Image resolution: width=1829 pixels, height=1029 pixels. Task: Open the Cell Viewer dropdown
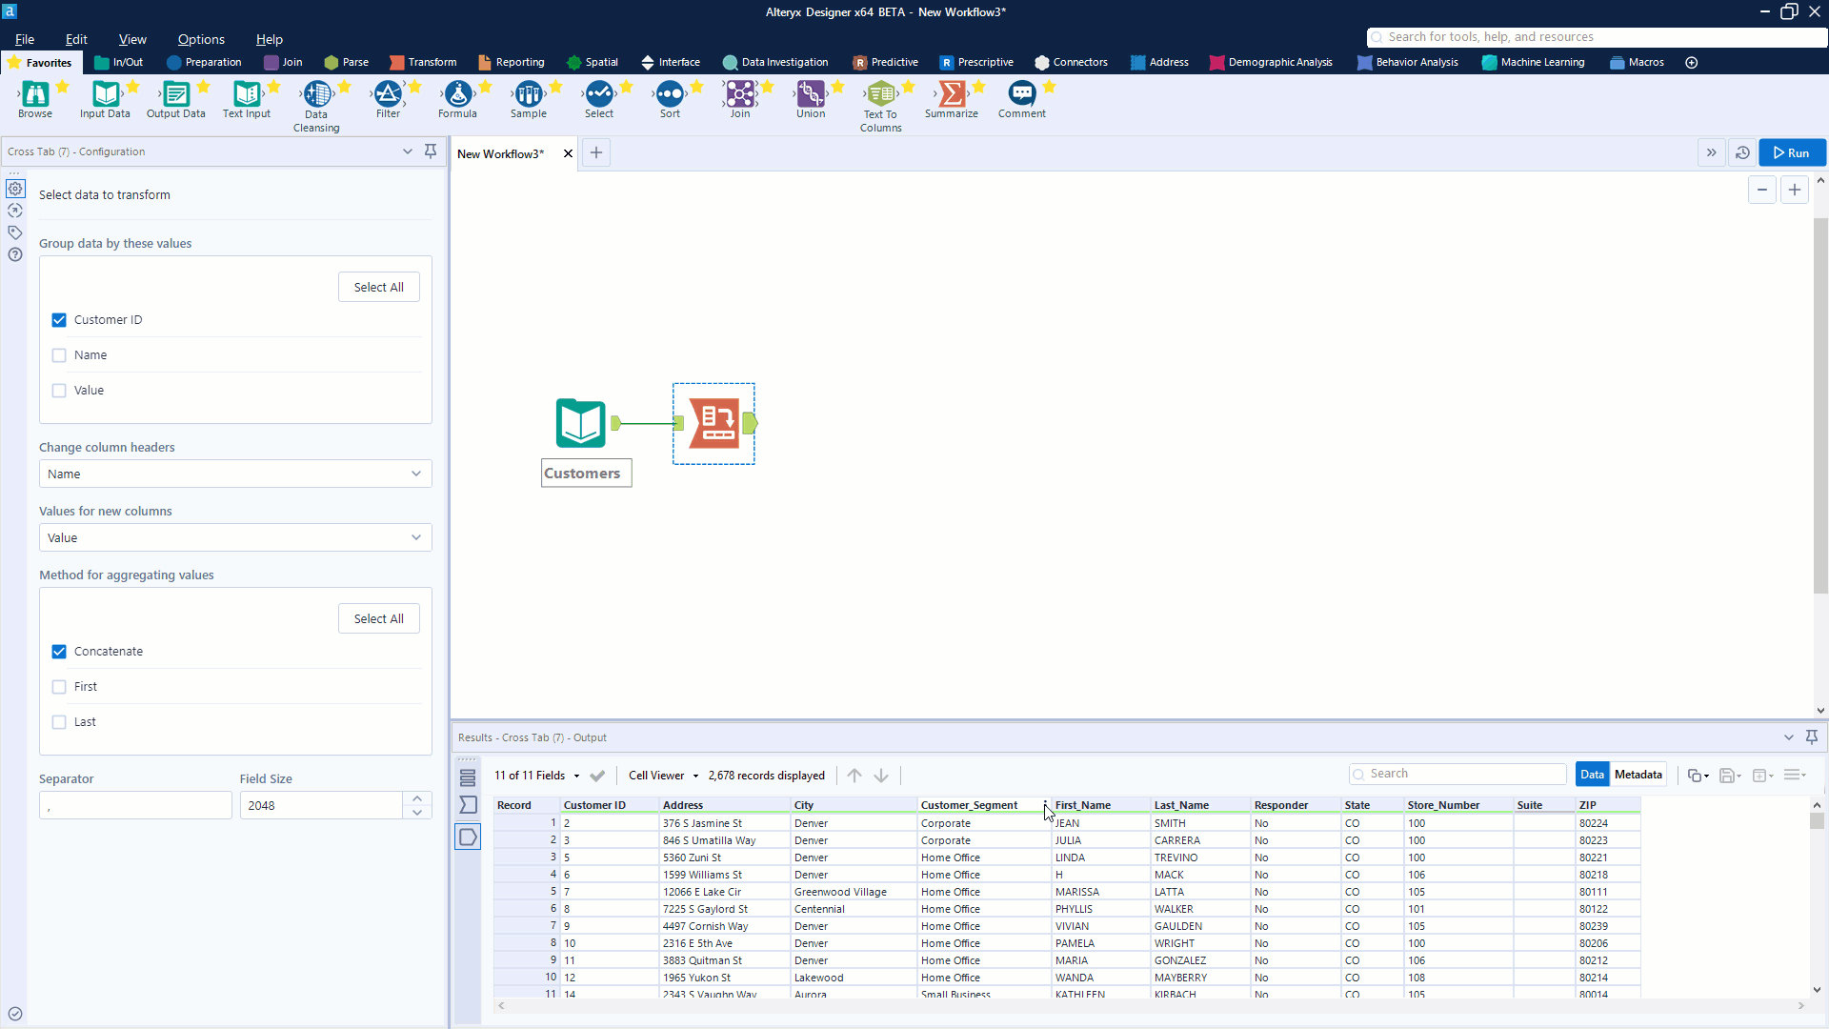click(663, 776)
